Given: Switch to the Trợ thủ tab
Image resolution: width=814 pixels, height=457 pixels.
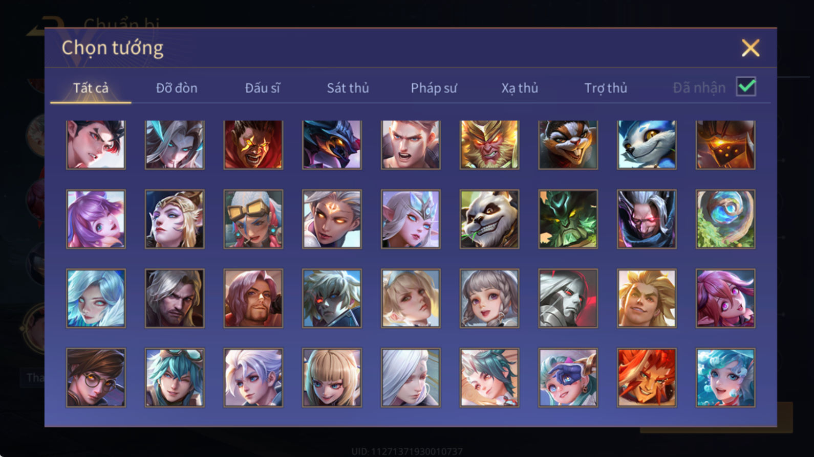Looking at the screenshot, I should coord(606,88).
